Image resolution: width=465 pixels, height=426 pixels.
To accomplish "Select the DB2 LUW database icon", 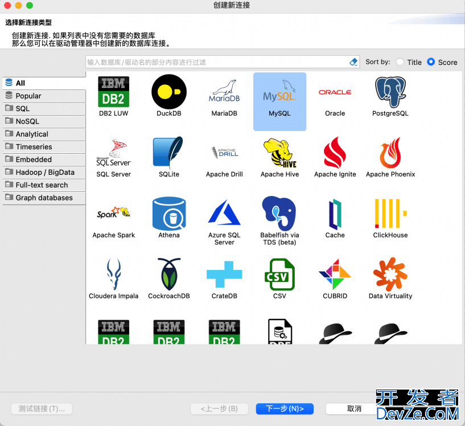I will 114,92.
